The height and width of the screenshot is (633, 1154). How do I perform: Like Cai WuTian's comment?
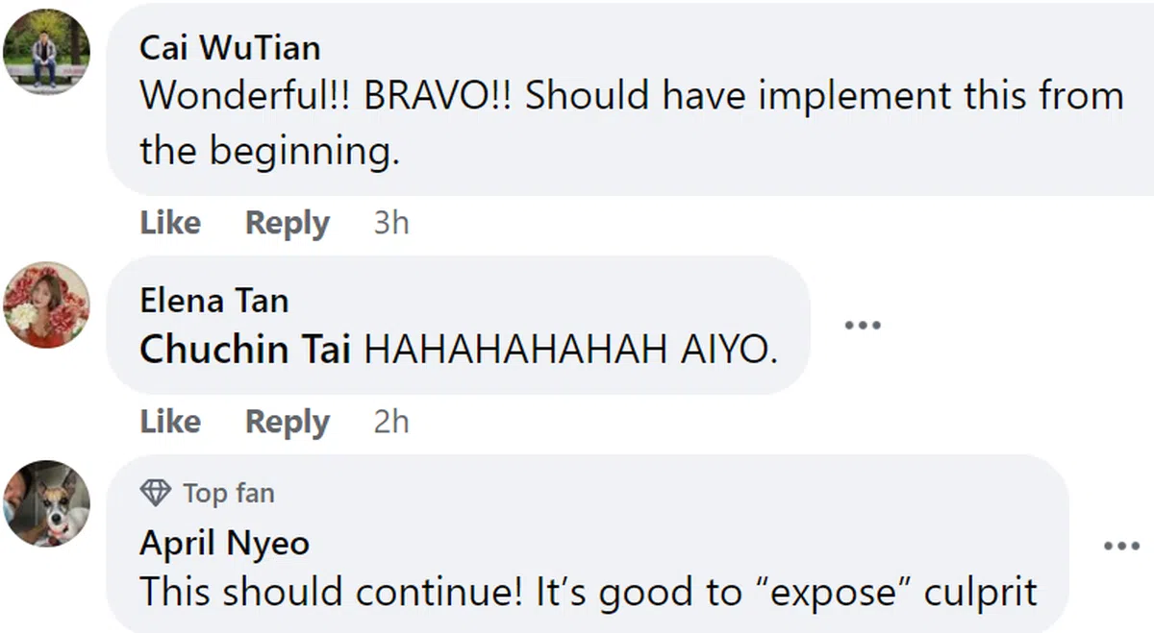click(170, 223)
